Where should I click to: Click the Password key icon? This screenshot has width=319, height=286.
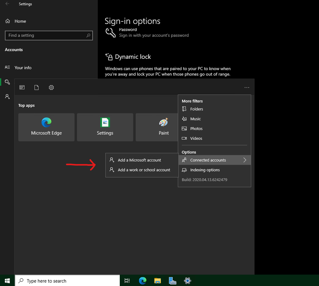[x=110, y=33]
